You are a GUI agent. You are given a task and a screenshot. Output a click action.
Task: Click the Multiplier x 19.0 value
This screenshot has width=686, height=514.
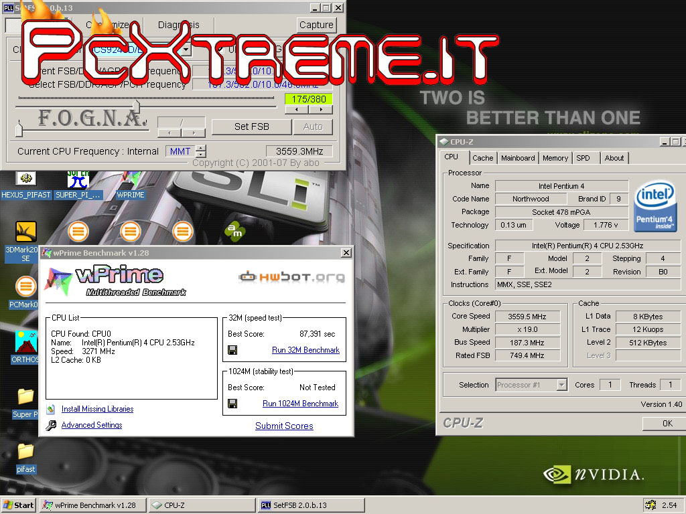pyautogui.click(x=527, y=329)
